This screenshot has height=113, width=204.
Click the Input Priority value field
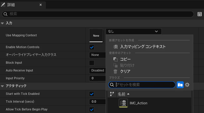pos(98,78)
